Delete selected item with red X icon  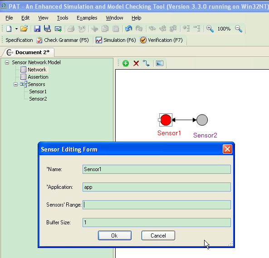pos(136,63)
